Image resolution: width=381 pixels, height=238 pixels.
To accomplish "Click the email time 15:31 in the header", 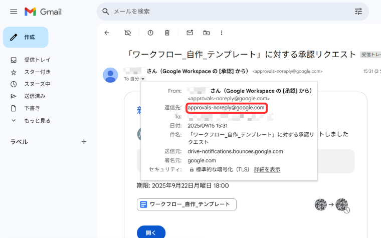I will (x=368, y=71).
